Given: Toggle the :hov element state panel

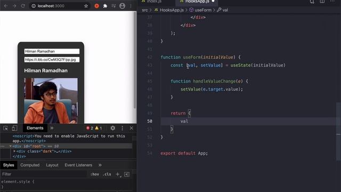Looking at the screenshot, I should [x=95, y=174].
